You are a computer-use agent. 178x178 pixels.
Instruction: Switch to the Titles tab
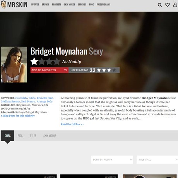click(x=33, y=136)
